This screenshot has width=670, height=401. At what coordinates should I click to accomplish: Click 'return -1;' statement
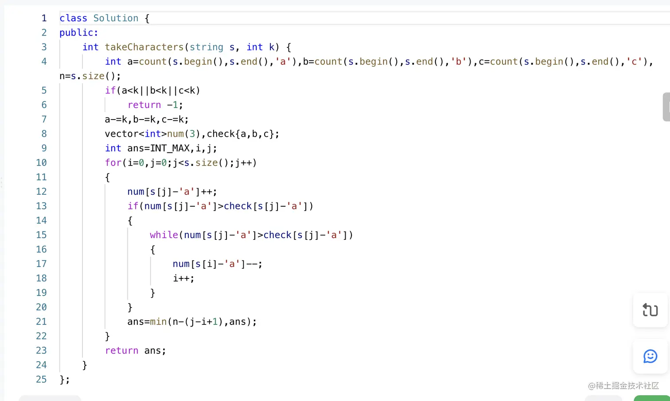pos(155,105)
